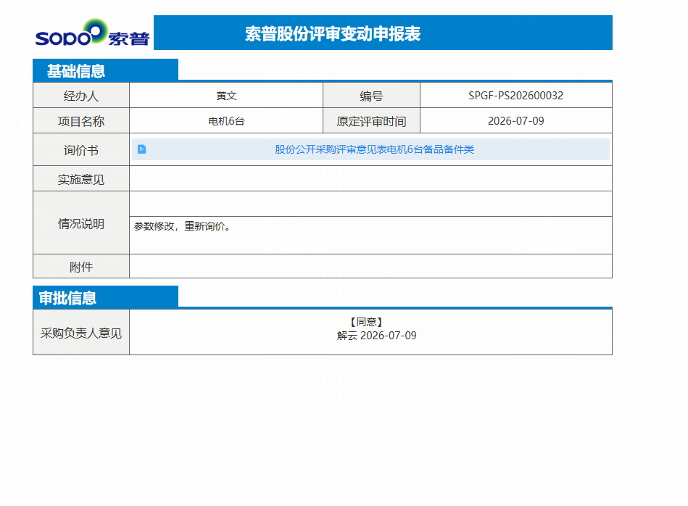Click the 情况说明 label cell
Screen dimensions: 688x506
click(81, 223)
